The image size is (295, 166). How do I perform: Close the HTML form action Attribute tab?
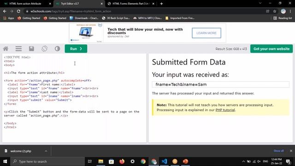pos(50,4)
